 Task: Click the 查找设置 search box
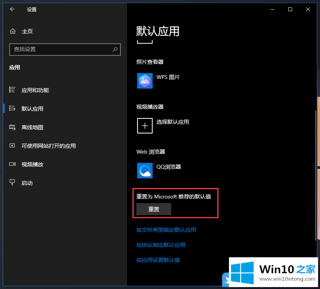click(65, 49)
